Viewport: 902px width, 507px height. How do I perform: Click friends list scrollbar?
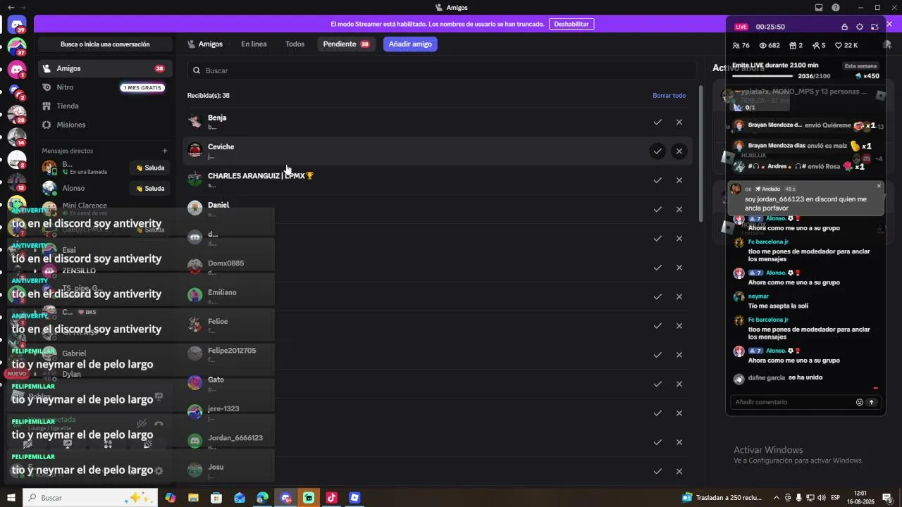[x=701, y=154]
